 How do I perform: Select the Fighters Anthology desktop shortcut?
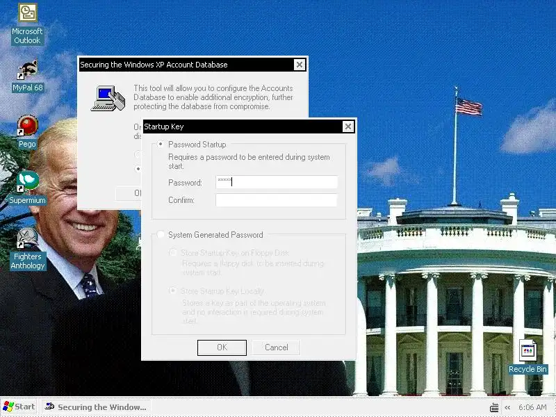[x=27, y=249]
